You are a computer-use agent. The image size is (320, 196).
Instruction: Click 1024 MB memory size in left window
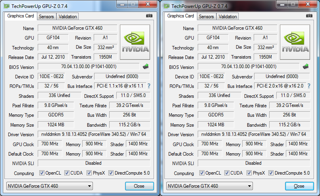[56, 125]
